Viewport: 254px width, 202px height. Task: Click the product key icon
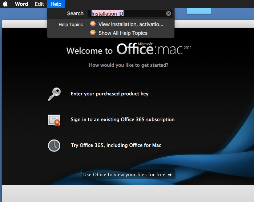click(54, 94)
